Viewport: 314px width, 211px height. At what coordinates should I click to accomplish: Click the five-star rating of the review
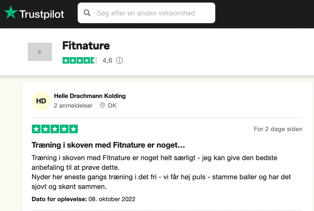click(55, 129)
